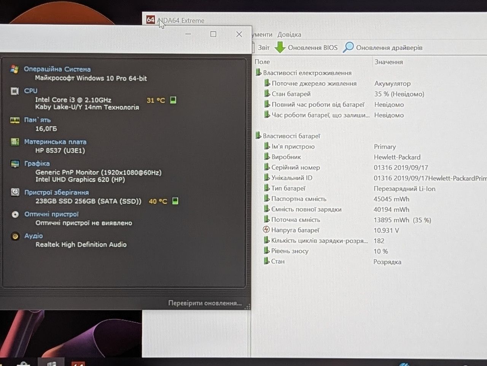The image size is (487, 366).
Task: Click the icon beside Властивості батареї heading
Action: point(258,136)
